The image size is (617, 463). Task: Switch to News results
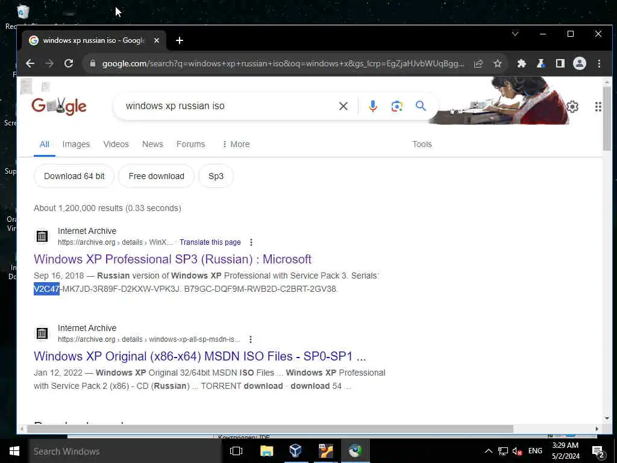[152, 144]
